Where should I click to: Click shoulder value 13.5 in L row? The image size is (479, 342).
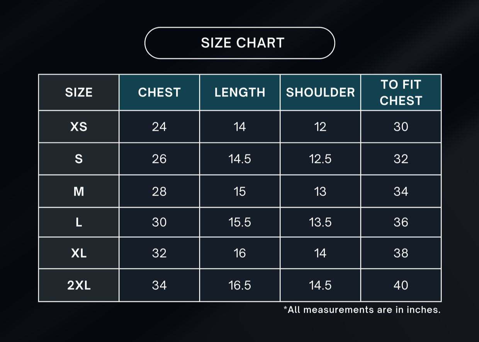pyautogui.click(x=320, y=222)
